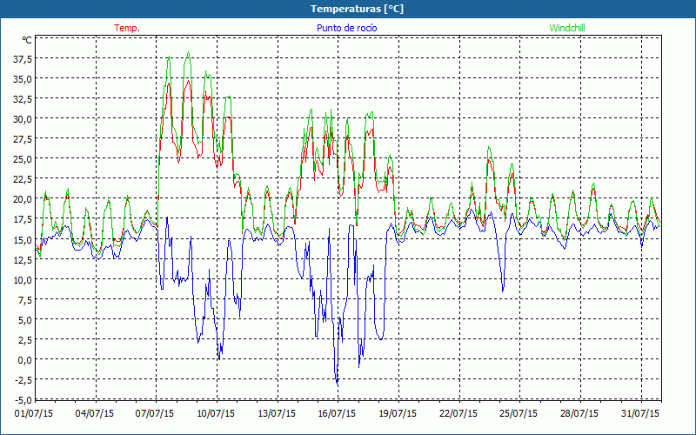Click the 19/07/15 date label
The height and width of the screenshot is (435, 696).
click(398, 414)
